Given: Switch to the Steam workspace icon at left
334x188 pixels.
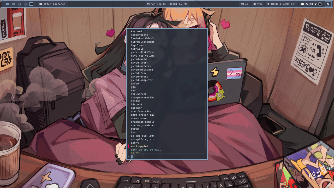Looking at the screenshot, I should click(13, 4).
